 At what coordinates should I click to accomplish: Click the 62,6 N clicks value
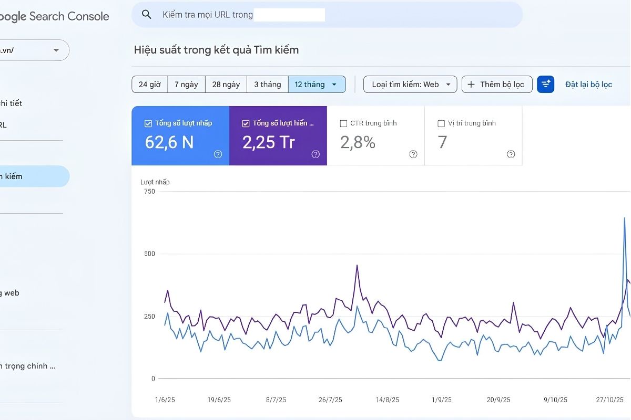pyautogui.click(x=169, y=142)
